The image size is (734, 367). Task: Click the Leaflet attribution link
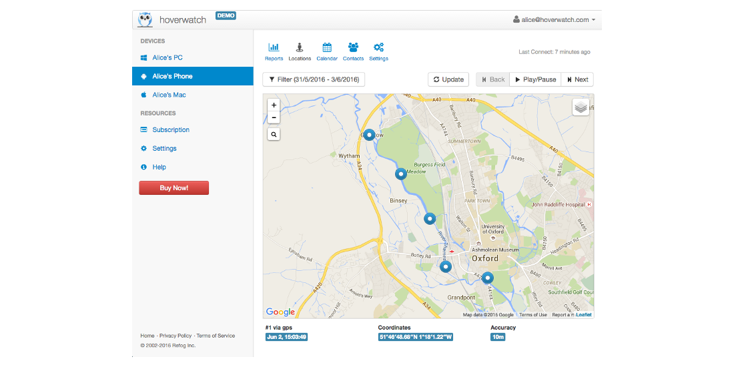click(x=584, y=314)
